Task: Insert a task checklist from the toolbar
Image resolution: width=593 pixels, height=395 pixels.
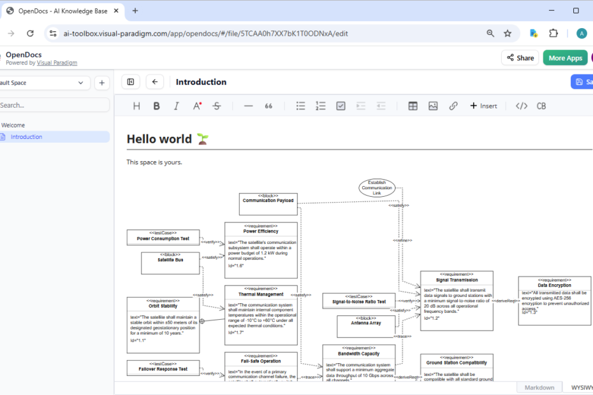Action: (340, 106)
